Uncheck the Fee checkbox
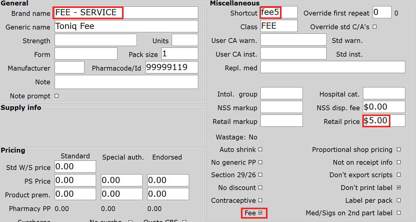The width and height of the screenshot is (416, 222). 260,213
